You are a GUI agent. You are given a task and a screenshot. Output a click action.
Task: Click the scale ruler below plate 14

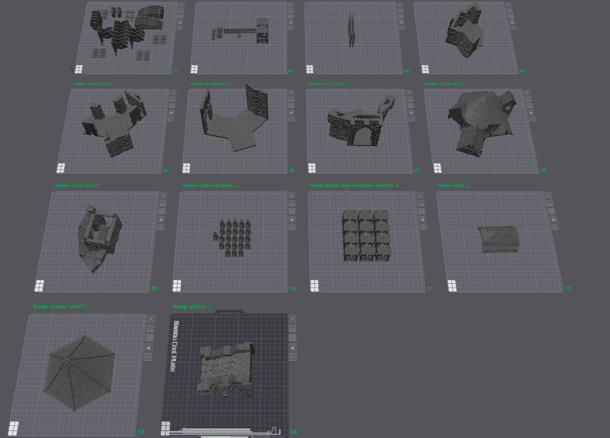(226, 430)
